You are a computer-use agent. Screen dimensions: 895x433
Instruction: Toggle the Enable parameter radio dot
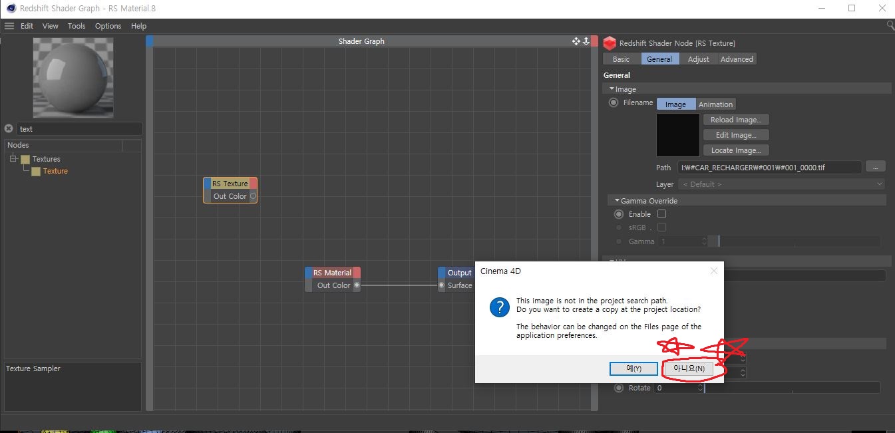(x=619, y=214)
